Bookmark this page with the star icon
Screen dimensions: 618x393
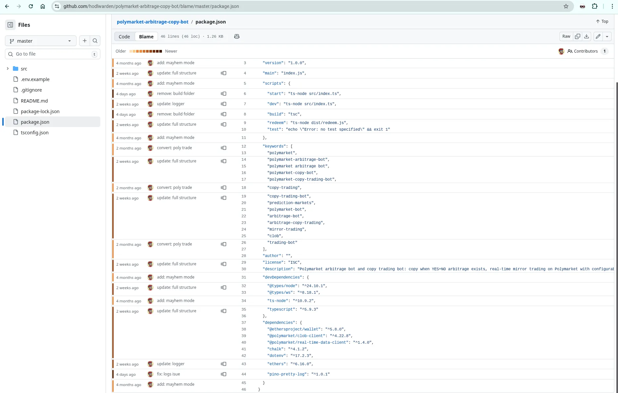click(566, 6)
